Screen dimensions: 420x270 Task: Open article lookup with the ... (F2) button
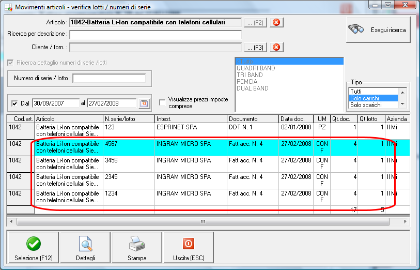point(255,23)
